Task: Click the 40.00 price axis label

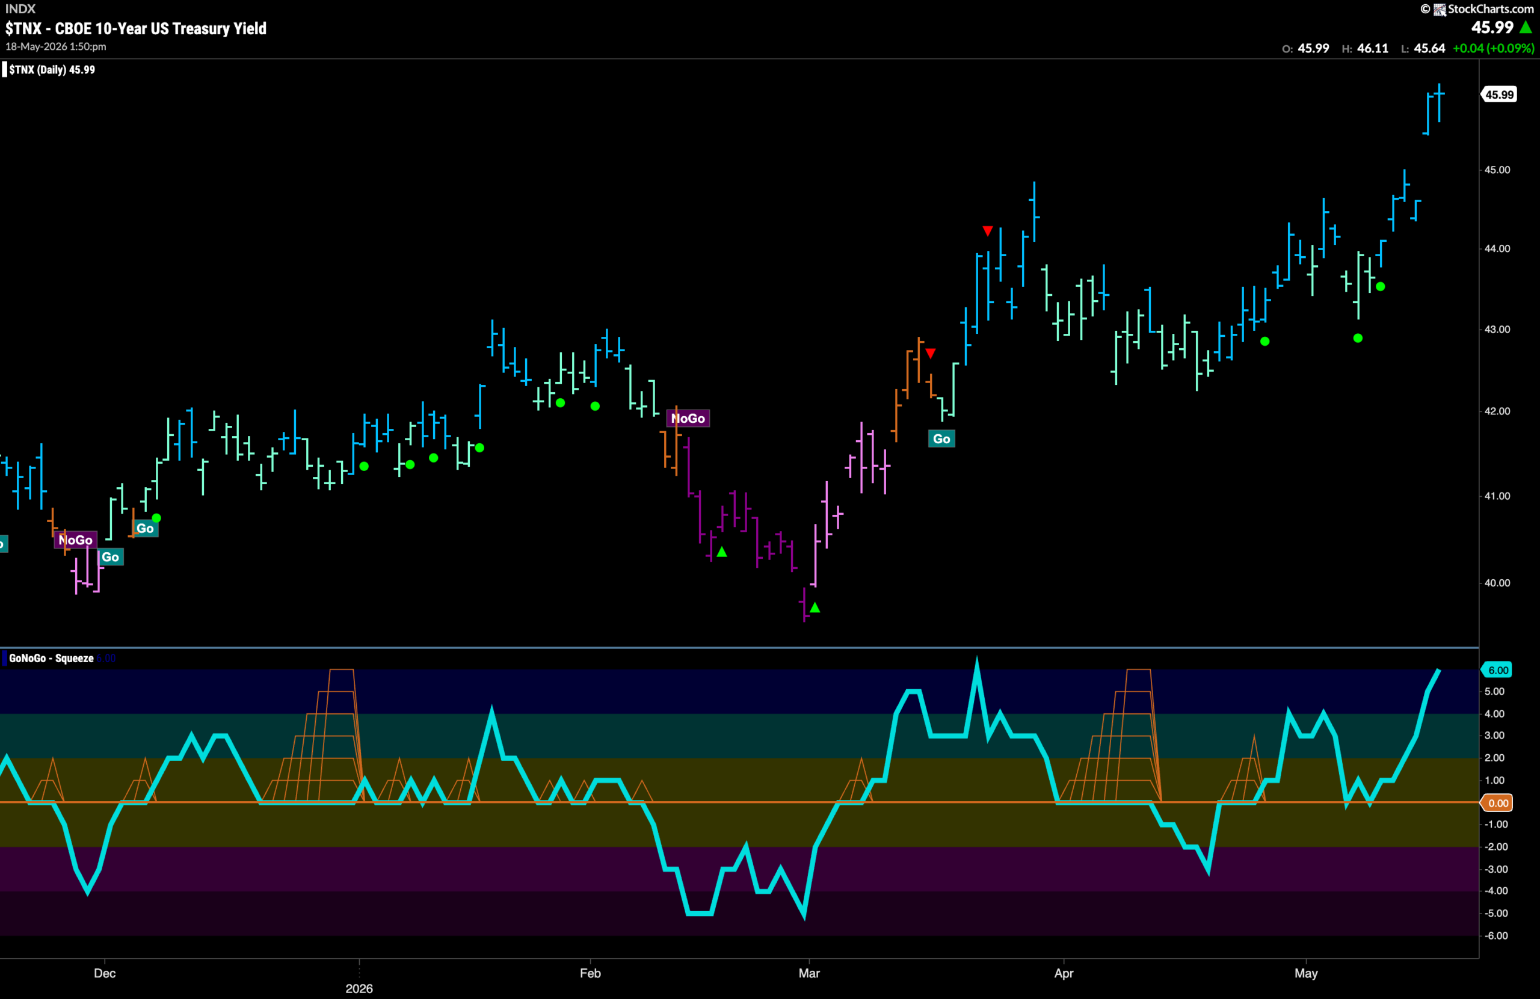Action: pyautogui.click(x=1497, y=582)
